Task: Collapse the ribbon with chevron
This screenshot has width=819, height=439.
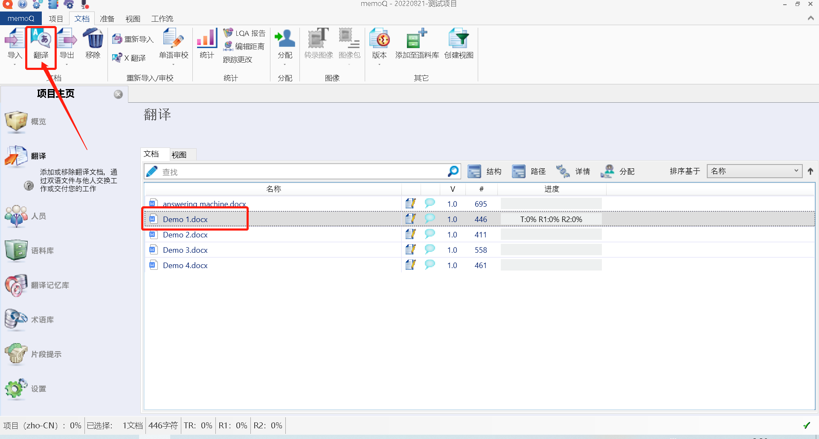Action: tap(810, 18)
